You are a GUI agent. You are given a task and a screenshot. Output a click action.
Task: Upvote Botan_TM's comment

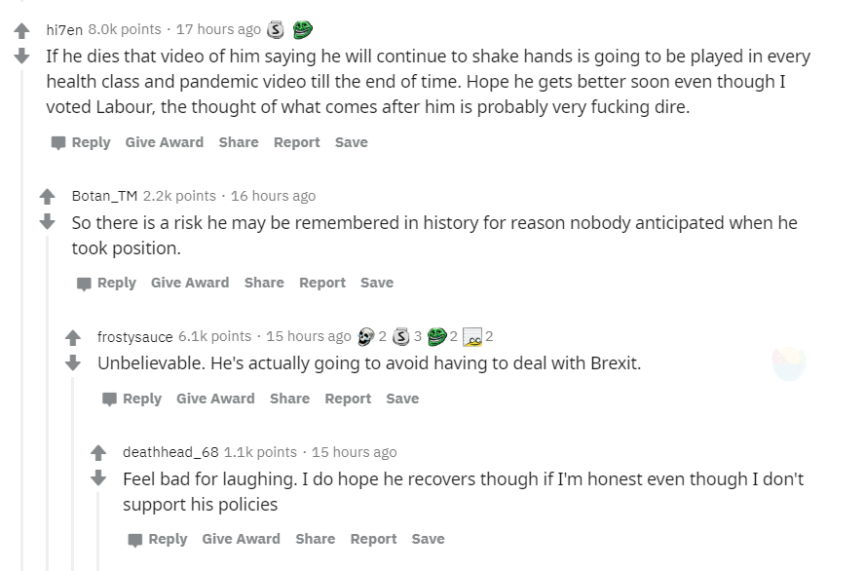click(47, 197)
